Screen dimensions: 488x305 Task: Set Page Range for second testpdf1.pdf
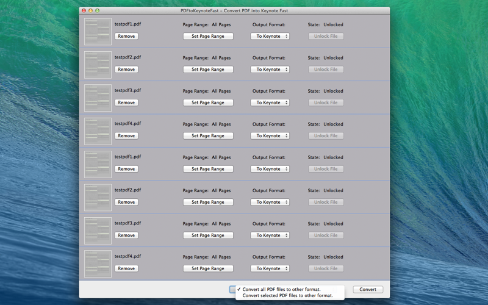pyautogui.click(x=208, y=169)
